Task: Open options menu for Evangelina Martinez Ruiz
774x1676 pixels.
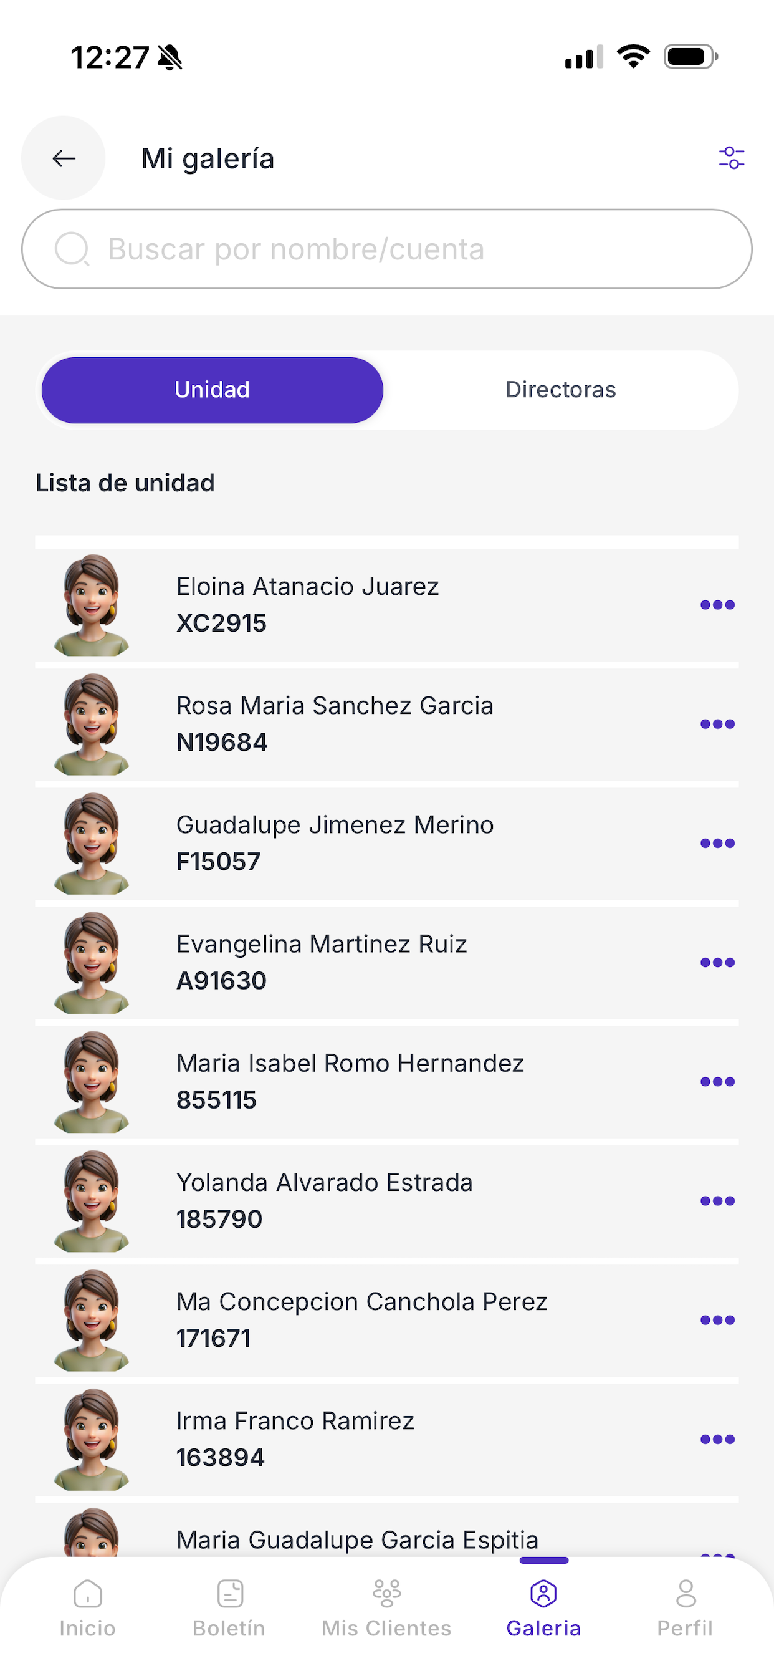Action: pyautogui.click(x=717, y=962)
